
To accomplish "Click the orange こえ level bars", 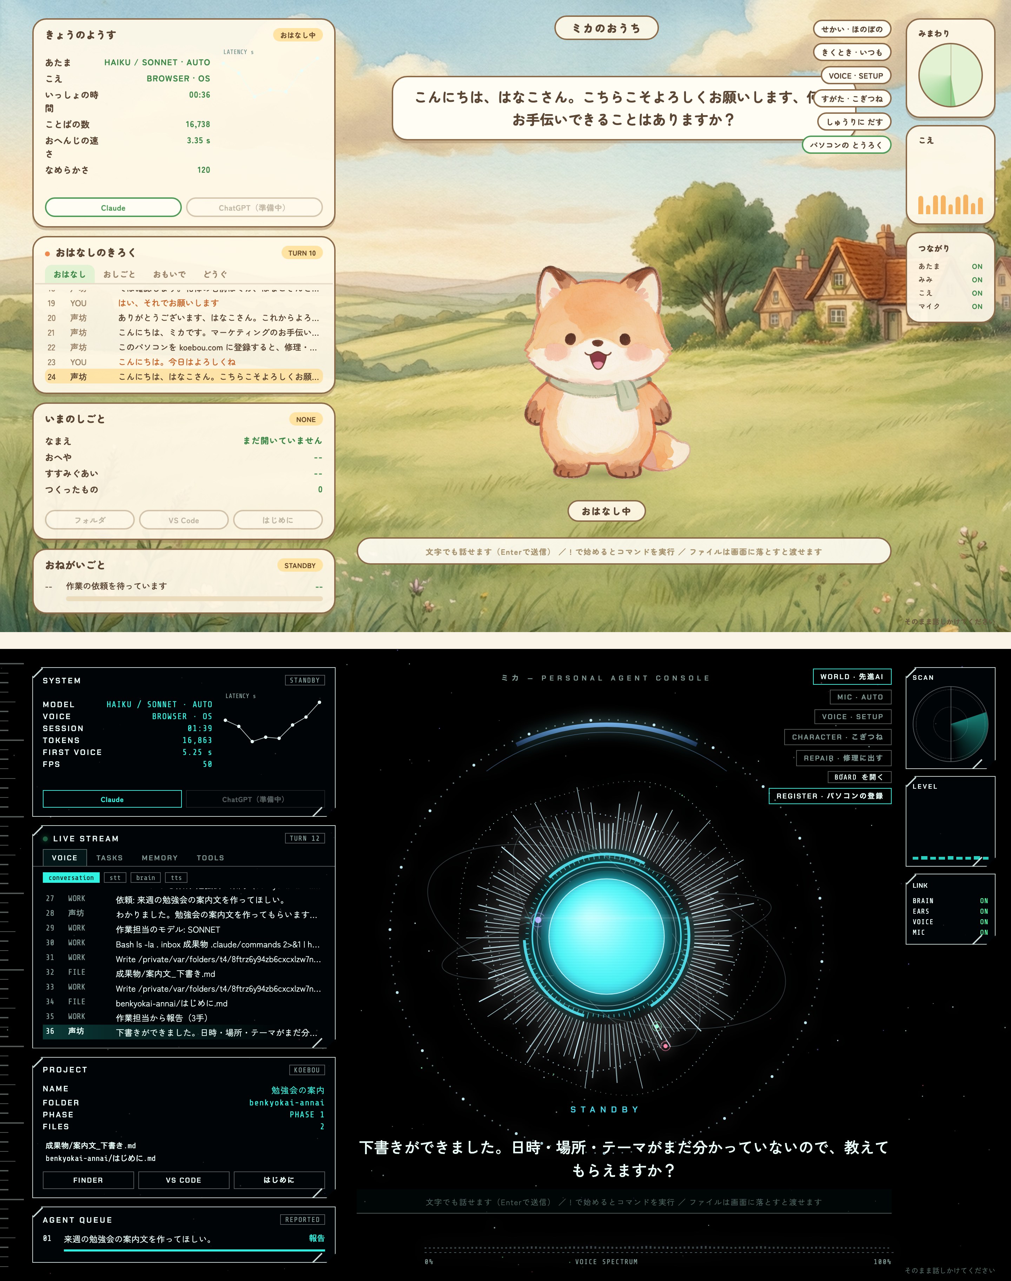I will (x=950, y=204).
